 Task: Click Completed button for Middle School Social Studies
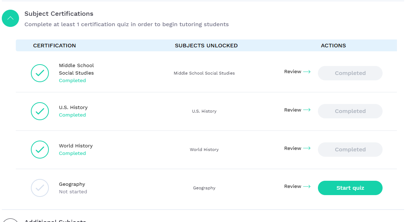350,73
